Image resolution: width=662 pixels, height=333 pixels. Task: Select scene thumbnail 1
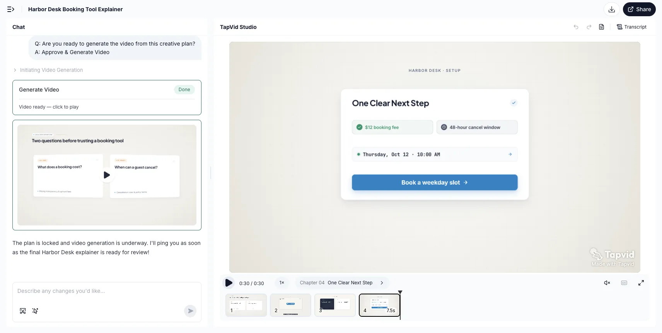point(246,305)
